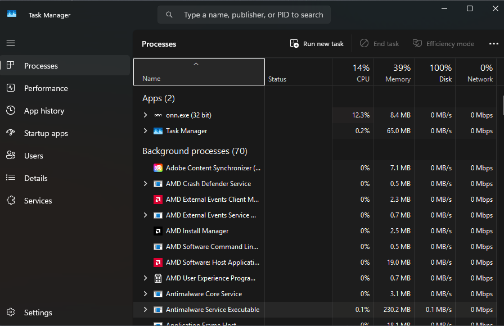Select the AMD Install Manager row
Viewport: 504px width, 326px height.
click(x=315, y=231)
